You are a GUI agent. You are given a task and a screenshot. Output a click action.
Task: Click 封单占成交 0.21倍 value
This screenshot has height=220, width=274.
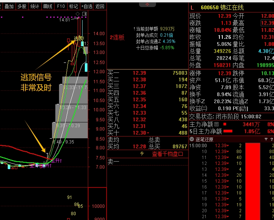(x=167, y=35)
